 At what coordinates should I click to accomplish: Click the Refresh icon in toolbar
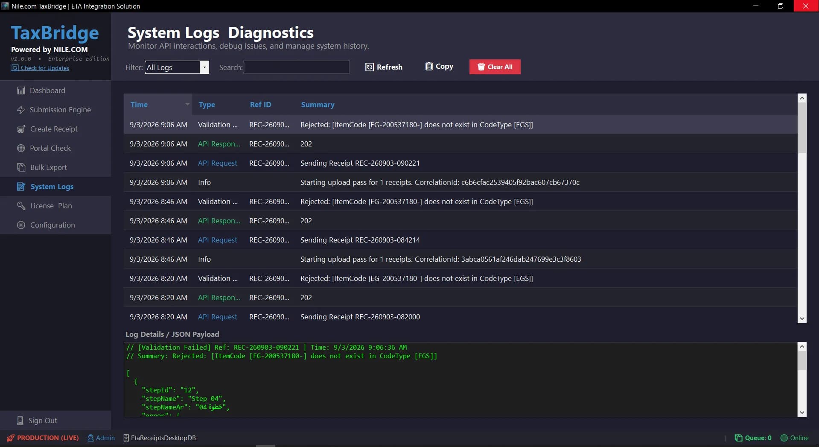tap(370, 67)
